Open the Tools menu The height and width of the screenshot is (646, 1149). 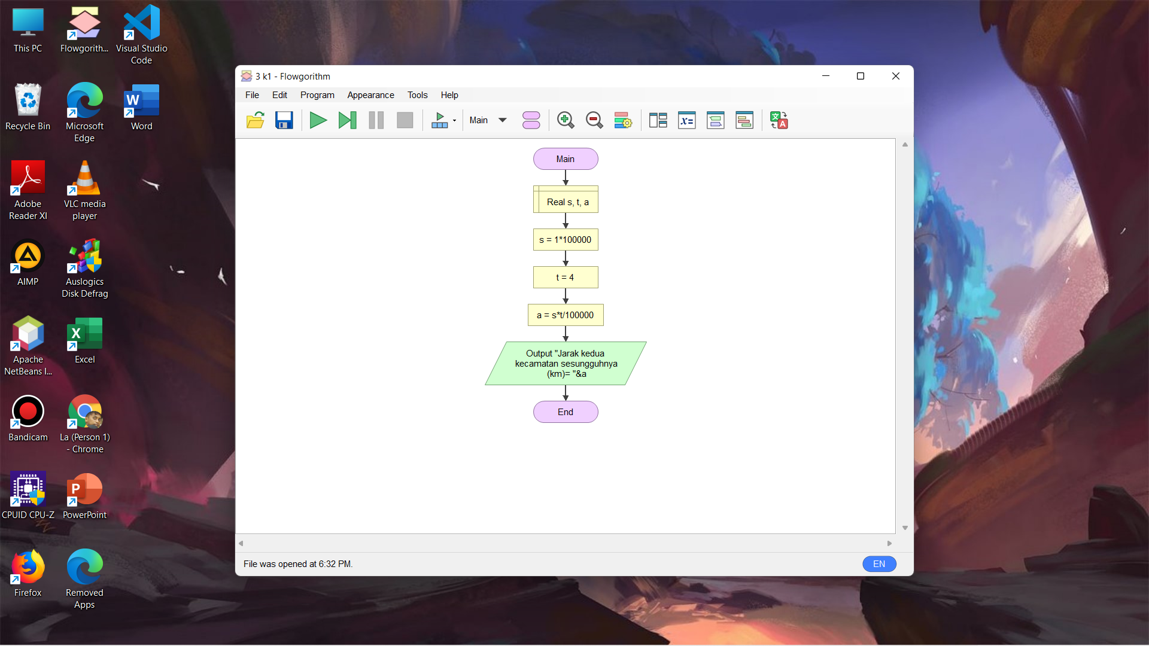point(418,95)
